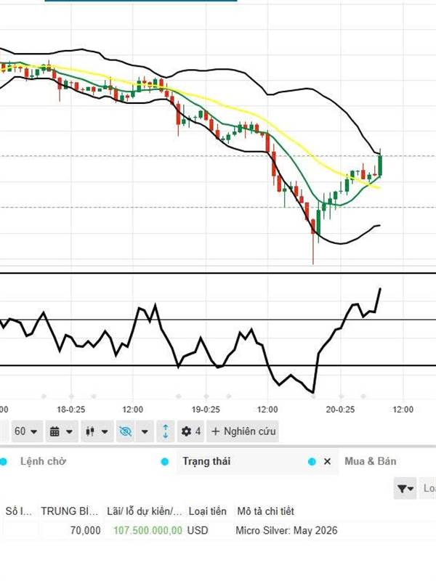Select the Trạng thái tab
436x581 pixels.
pyautogui.click(x=206, y=461)
